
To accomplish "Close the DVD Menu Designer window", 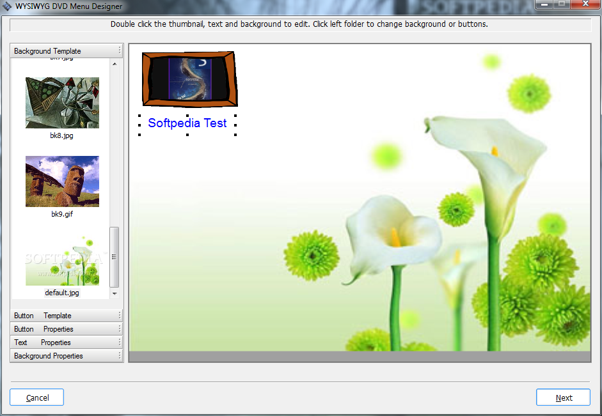I will click(x=585, y=4).
